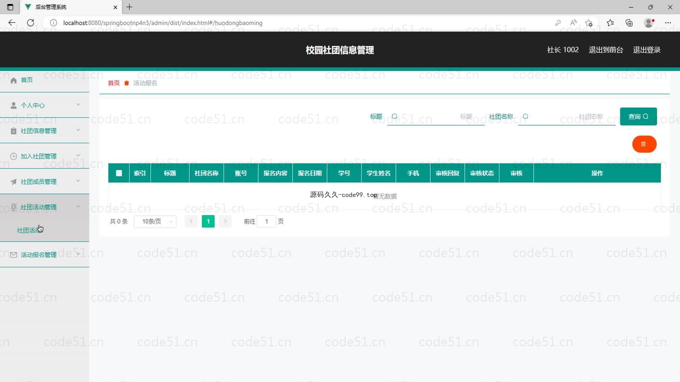Open the browser collections icon
The image size is (680, 382).
(629, 23)
